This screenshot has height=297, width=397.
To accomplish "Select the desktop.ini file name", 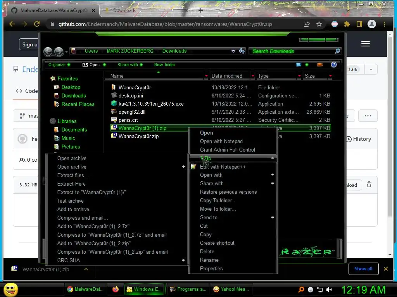I will pyautogui.click(x=131, y=96).
